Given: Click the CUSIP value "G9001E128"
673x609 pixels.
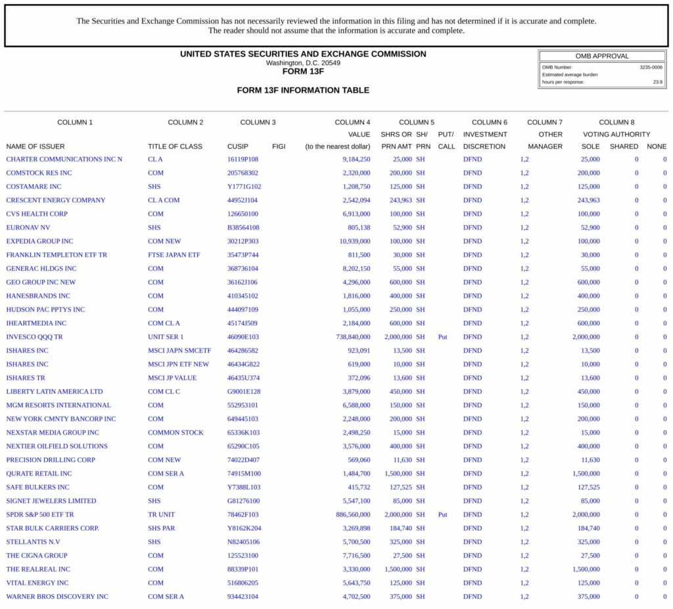Looking at the screenshot, I should (x=244, y=392).
